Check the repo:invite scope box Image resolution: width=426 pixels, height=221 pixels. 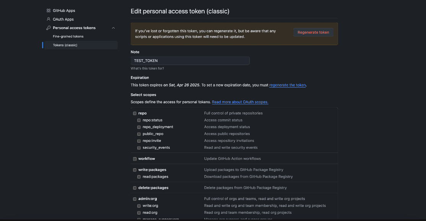pyautogui.click(x=139, y=141)
